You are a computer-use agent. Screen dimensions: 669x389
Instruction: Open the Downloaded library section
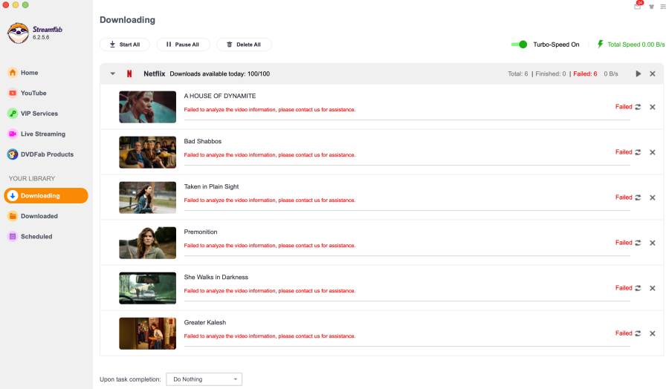[x=39, y=216]
